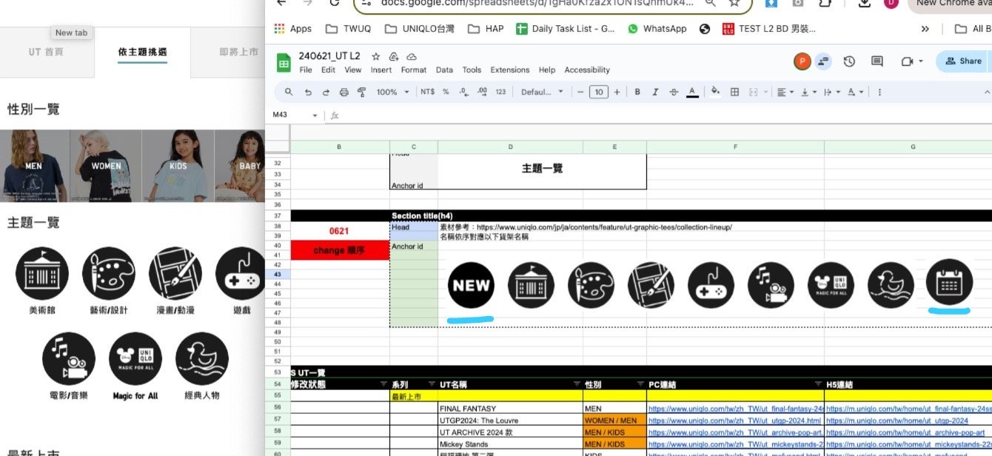Open the 123 number formats menu
Viewport: 992px width, 456px height.
click(500, 93)
